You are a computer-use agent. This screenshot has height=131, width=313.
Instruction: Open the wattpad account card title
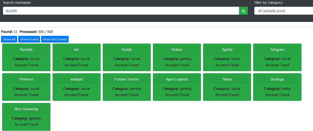(76, 79)
